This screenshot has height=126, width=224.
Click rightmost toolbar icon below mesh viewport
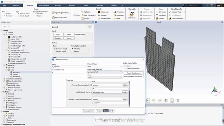(x=178, y=100)
